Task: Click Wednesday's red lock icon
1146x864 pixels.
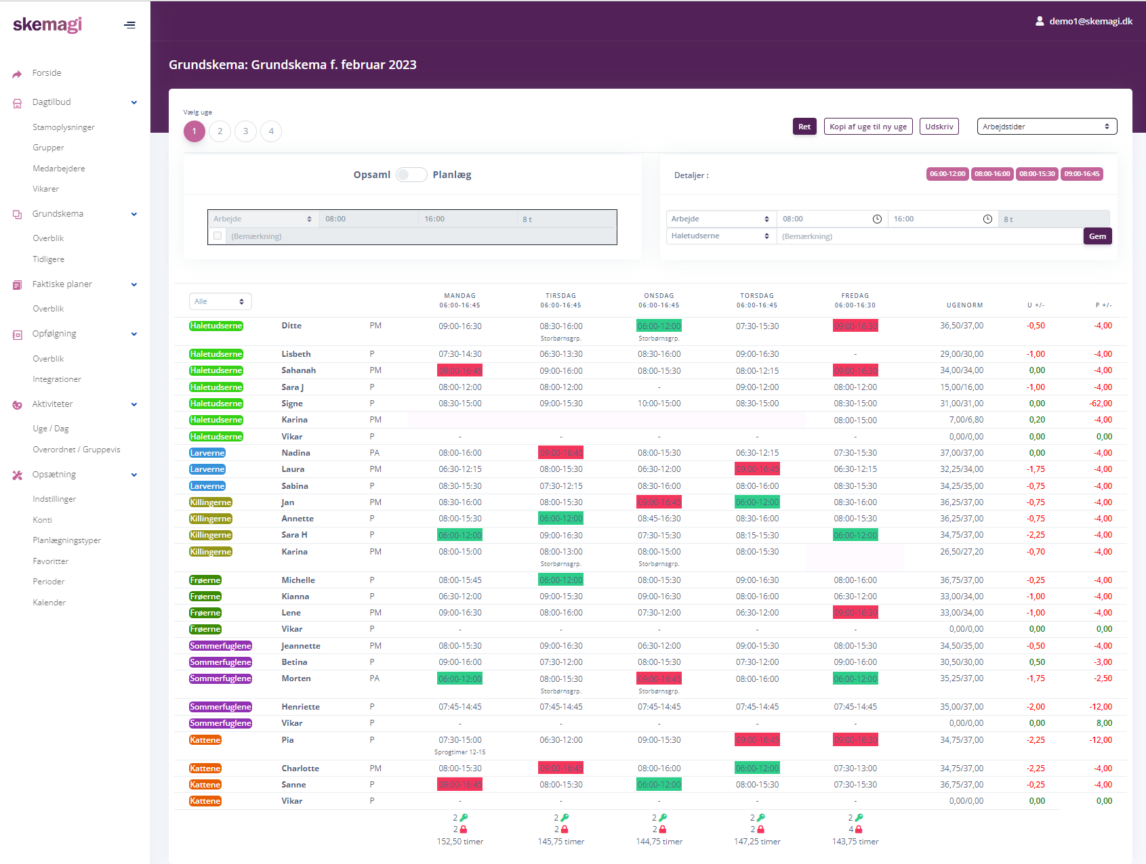Action: tap(663, 829)
